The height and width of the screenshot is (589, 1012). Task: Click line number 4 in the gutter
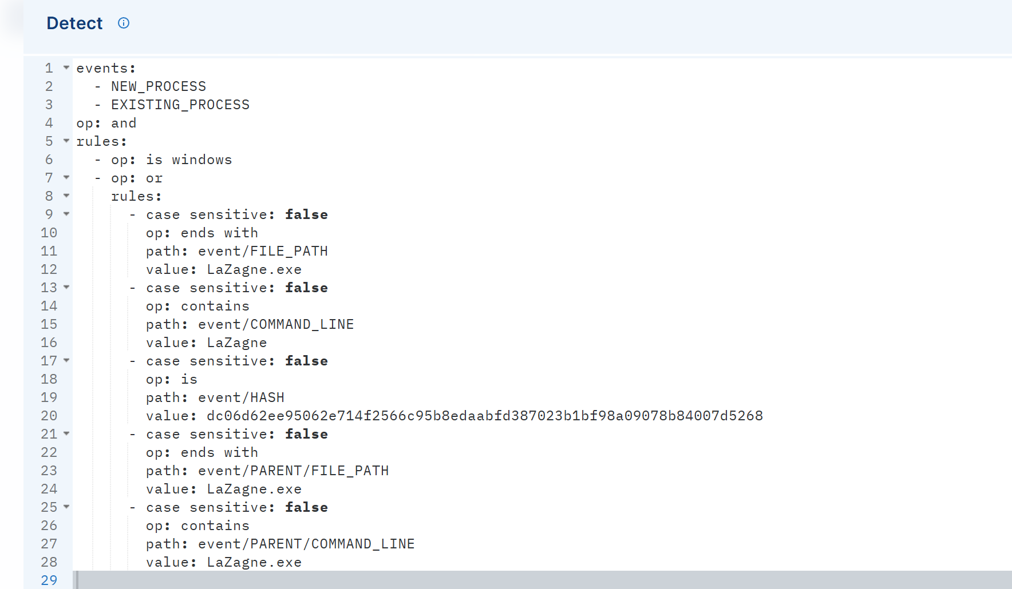point(49,123)
